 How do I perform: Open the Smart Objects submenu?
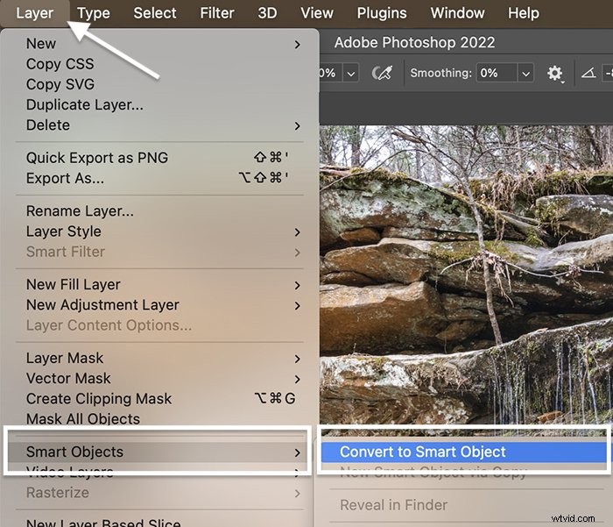pos(158,452)
